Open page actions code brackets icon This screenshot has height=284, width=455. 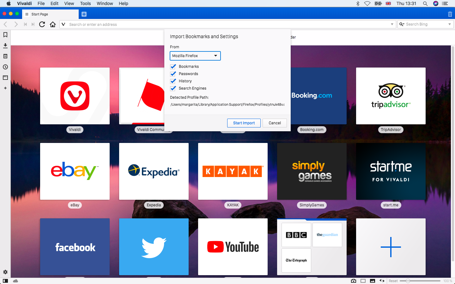pos(382,281)
